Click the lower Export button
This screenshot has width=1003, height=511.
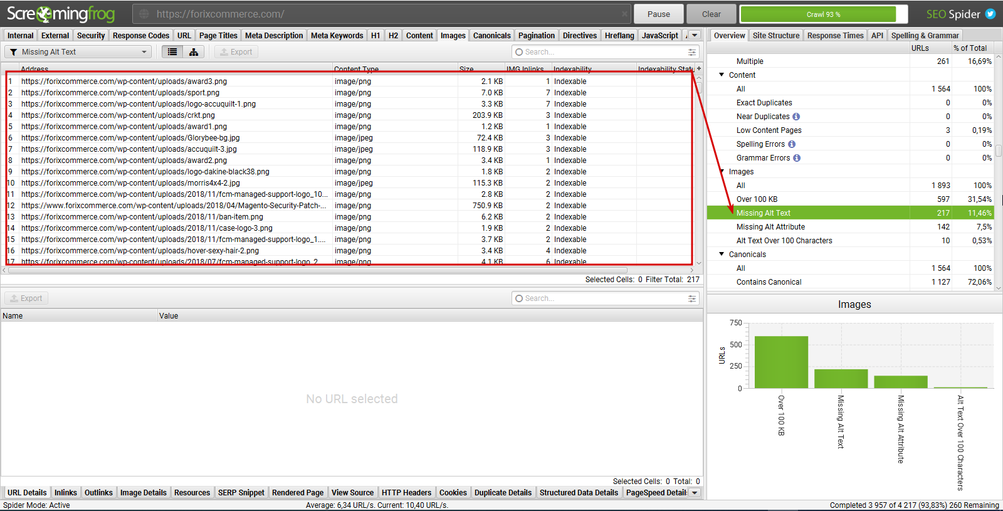[x=26, y=298]
